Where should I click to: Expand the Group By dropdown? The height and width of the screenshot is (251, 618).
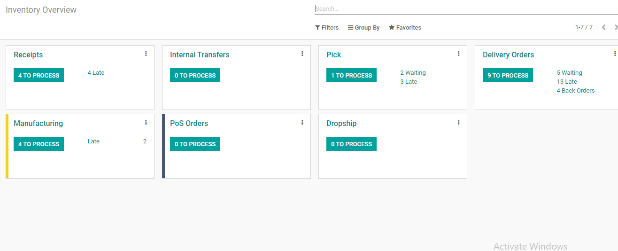(x=363, y=28)
